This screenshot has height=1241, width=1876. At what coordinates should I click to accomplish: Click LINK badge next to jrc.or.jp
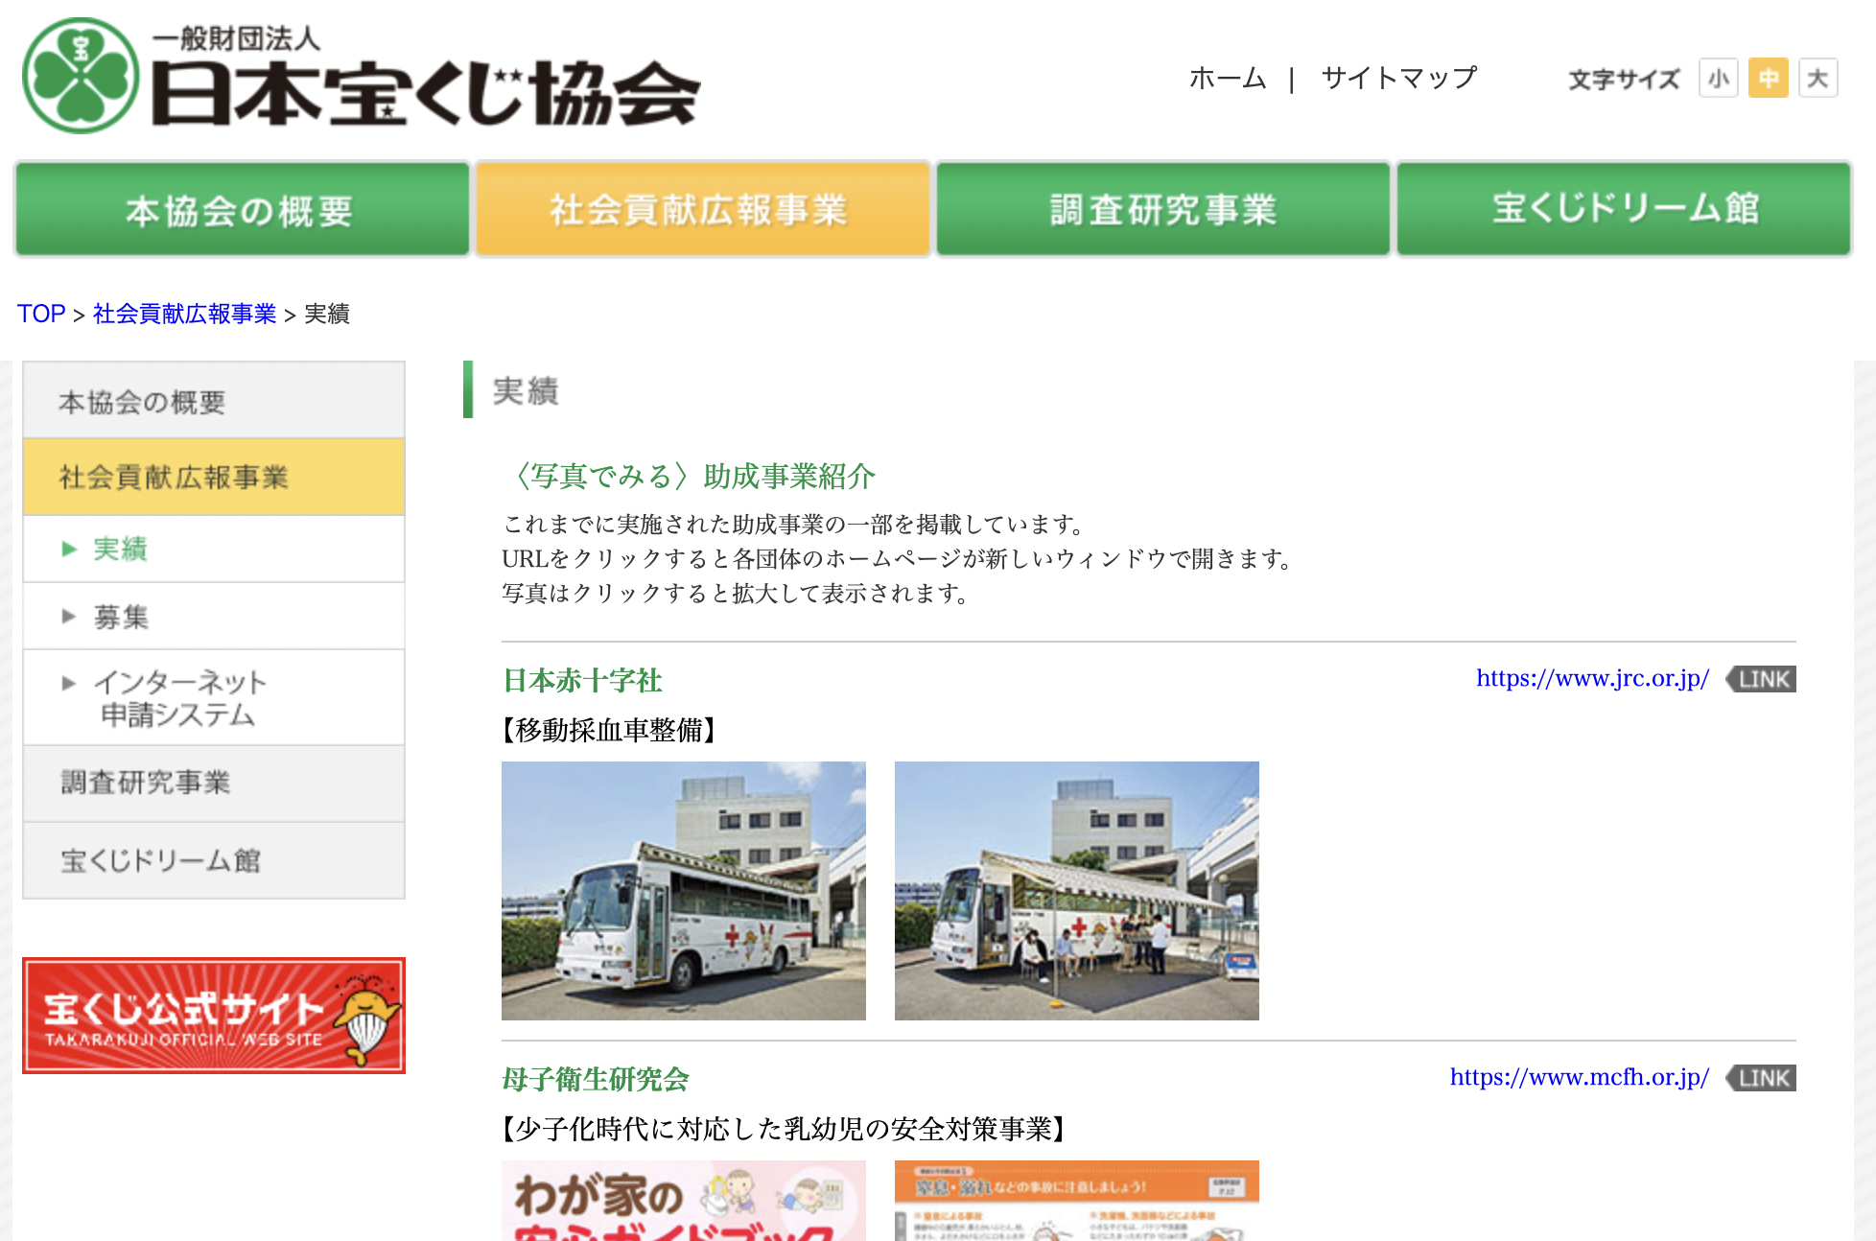point(1761,679)
